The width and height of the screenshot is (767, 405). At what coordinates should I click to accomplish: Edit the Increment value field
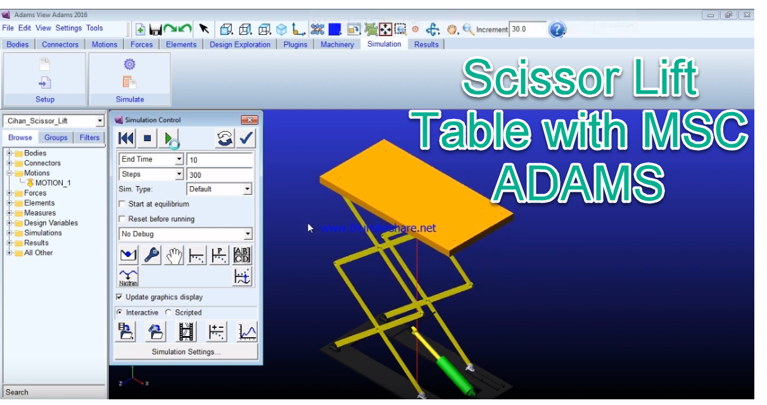pyautogui.click(x=528, y=29)
